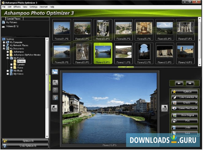203x150 pixels.
Task: Open the Settings menu
Action: [x=33, y=7]
